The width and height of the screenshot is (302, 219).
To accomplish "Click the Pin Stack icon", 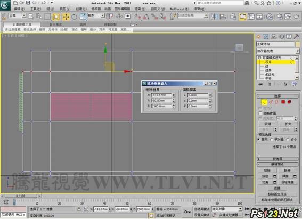I will (260, 84).
